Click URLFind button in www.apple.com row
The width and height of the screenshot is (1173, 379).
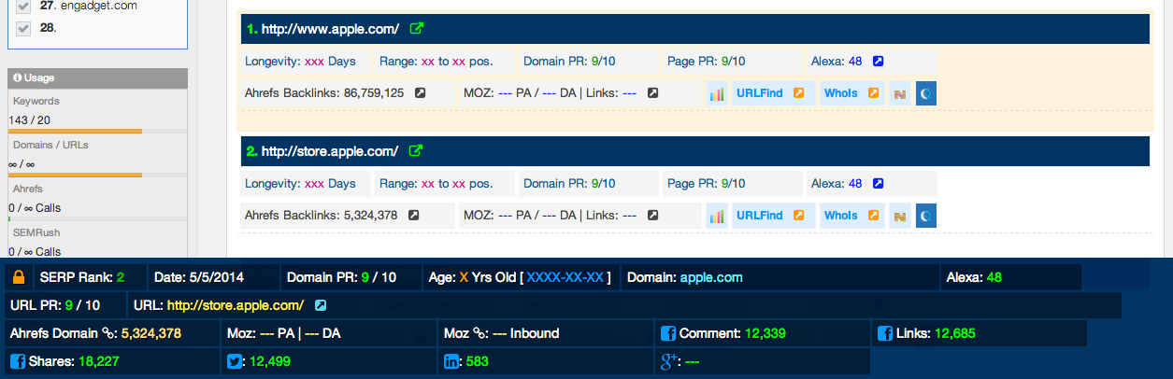coord(769,93)
